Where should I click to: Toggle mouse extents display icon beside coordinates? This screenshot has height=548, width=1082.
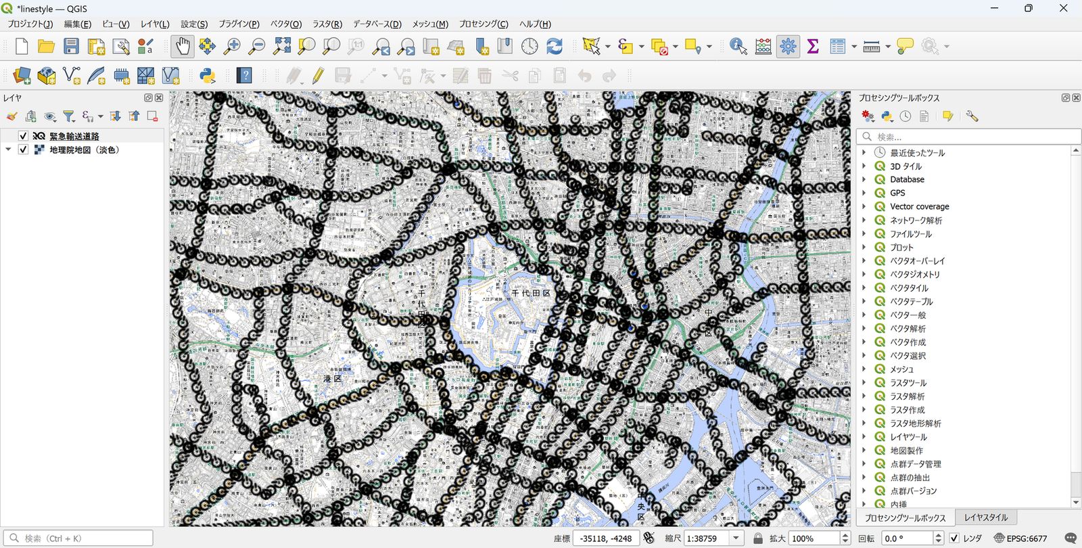[x=649, y=539]
